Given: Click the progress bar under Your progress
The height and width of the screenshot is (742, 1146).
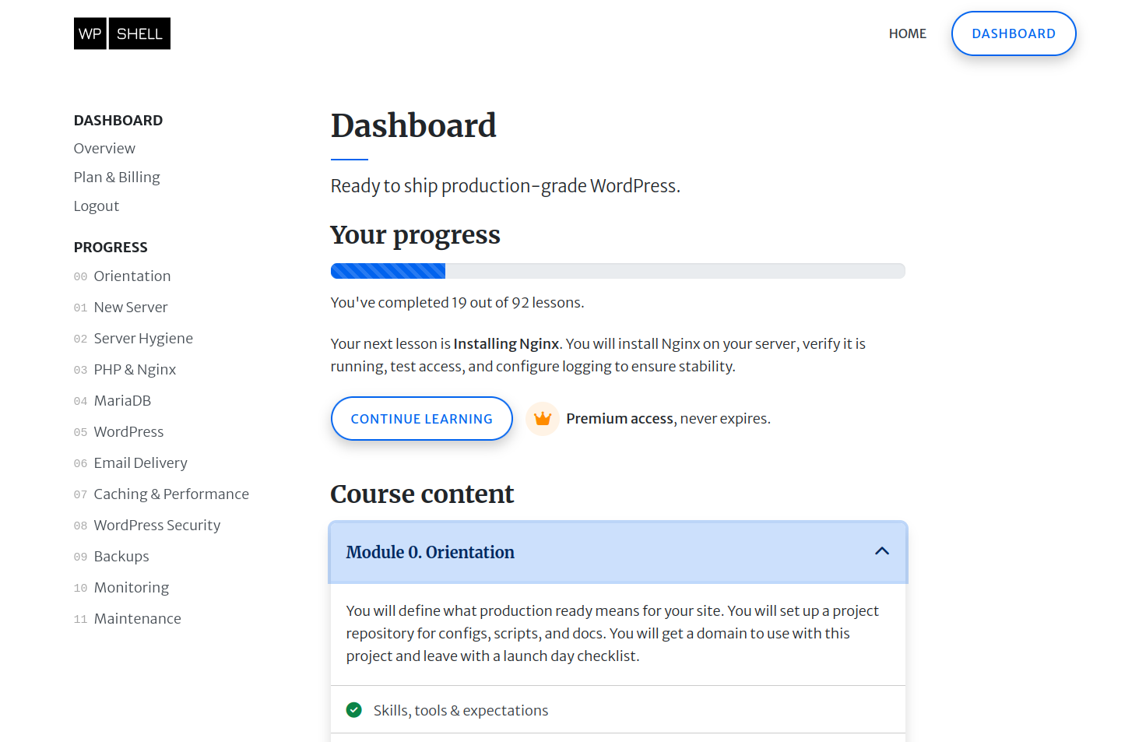Looking at the screenshot, I should coord(617,270).
